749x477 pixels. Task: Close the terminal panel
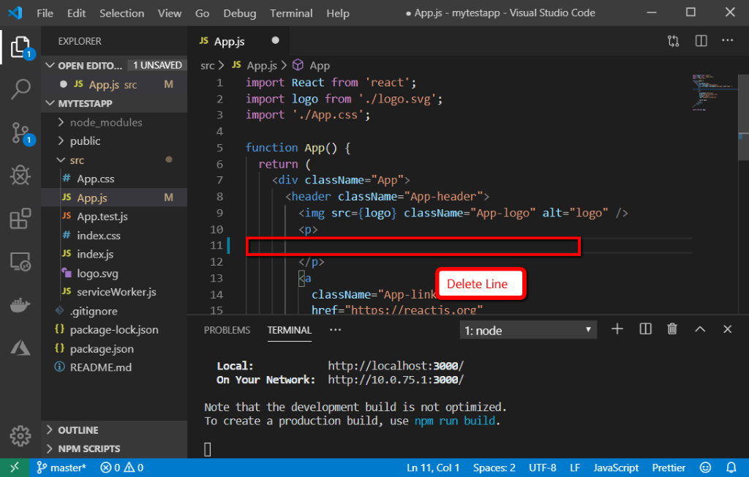pyautogui.click(x=728, y=329)
